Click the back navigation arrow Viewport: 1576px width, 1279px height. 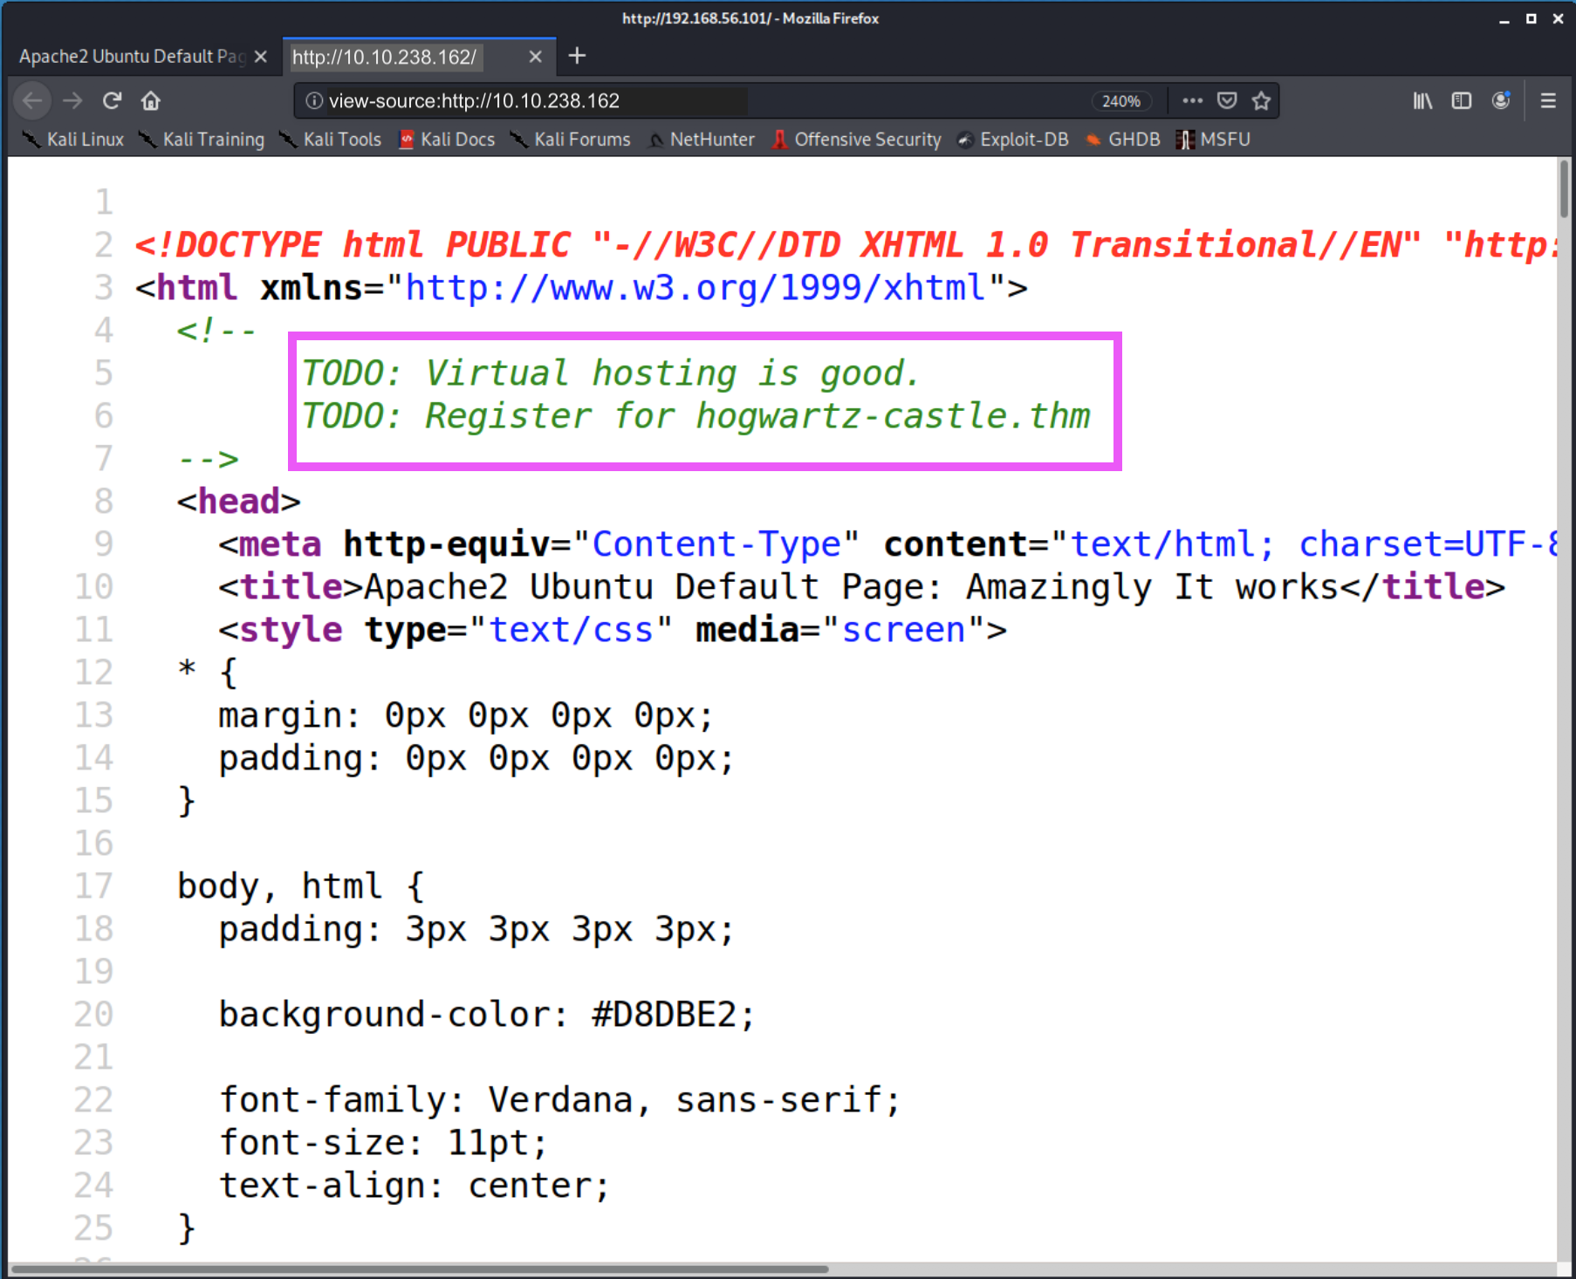coord(32,101)
